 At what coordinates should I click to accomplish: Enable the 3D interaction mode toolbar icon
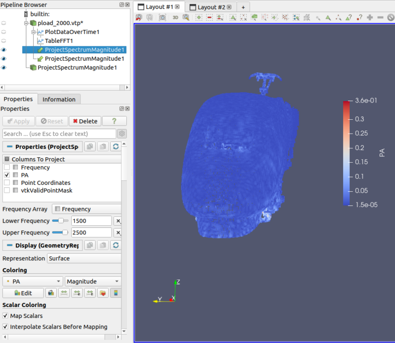pos(174,17)
